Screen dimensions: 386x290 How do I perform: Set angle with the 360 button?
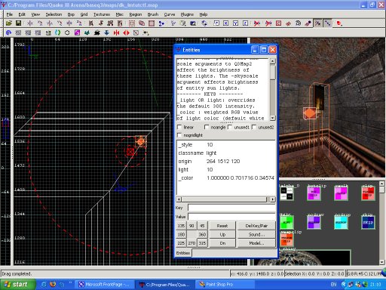tap(202, 234)
